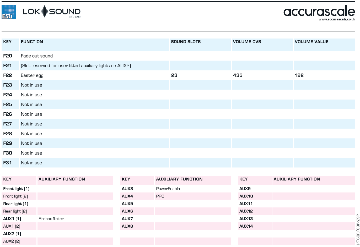Click the 'Rear light [2]' key
The height and width of the screenshot is (247, 360).
coord(15,211)
